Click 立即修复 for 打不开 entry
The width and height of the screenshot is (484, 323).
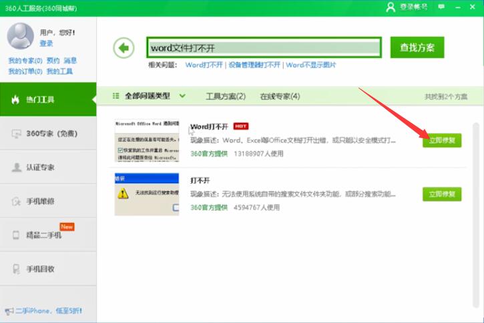click(442, 194)
